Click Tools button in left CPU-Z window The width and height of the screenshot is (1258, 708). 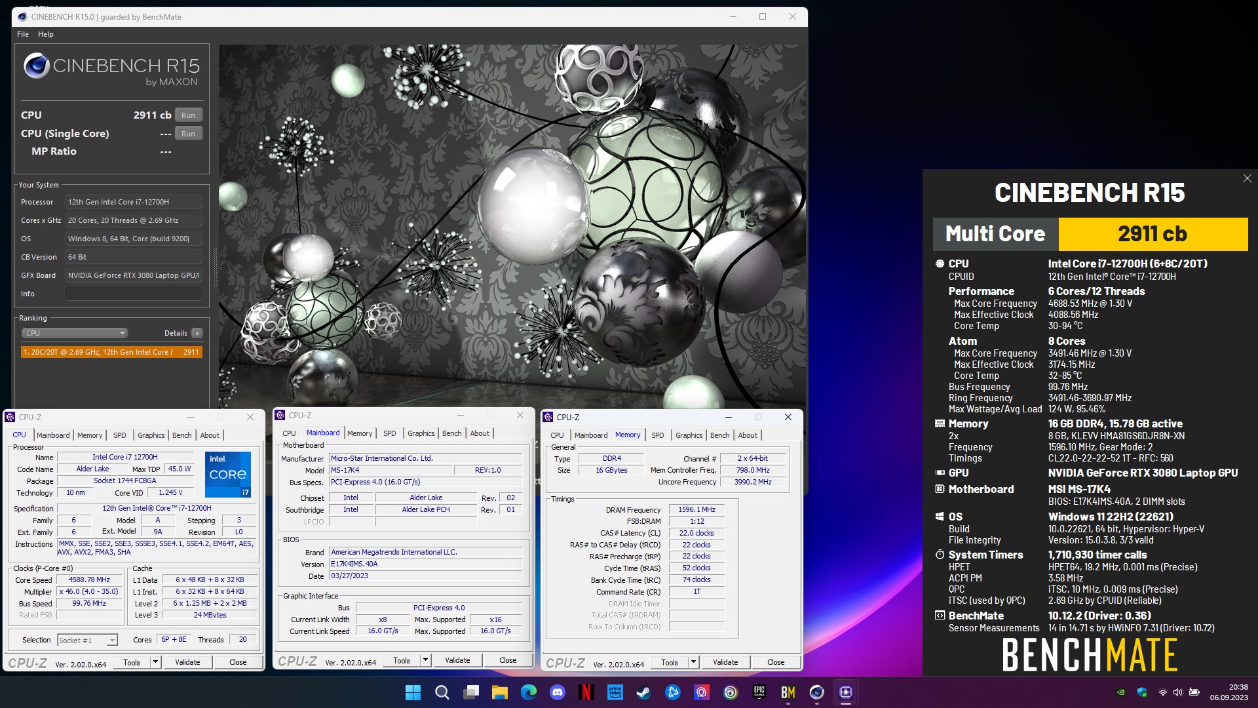tap(132, 663)
